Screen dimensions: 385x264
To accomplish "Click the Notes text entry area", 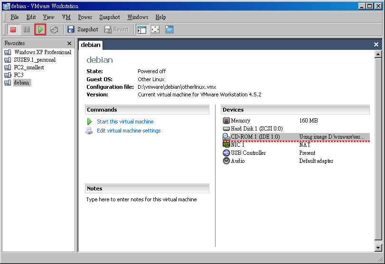I will pos(147,218).
